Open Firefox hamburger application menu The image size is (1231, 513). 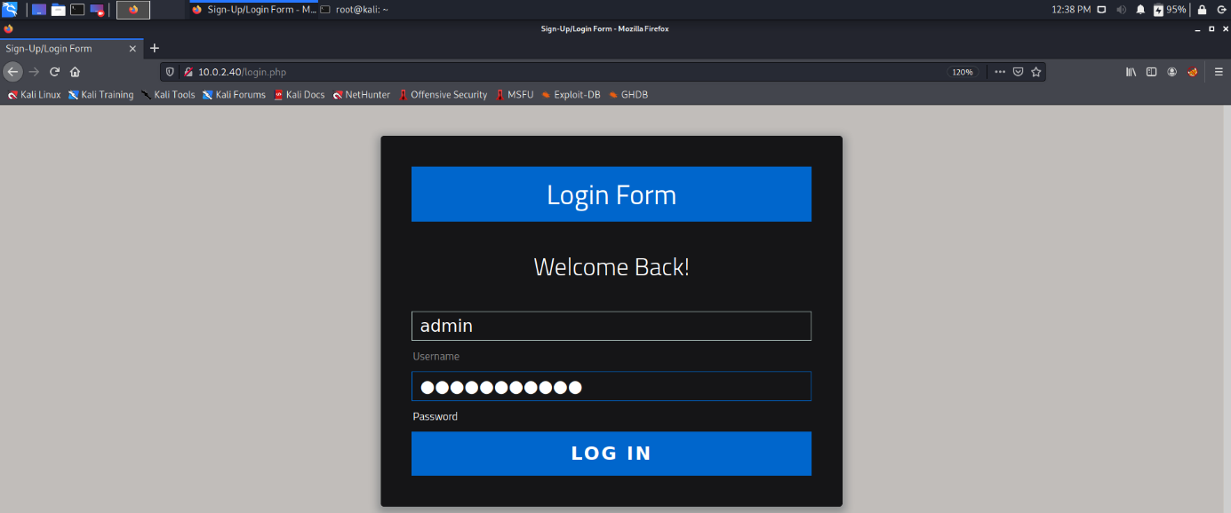click(1219, 72)
